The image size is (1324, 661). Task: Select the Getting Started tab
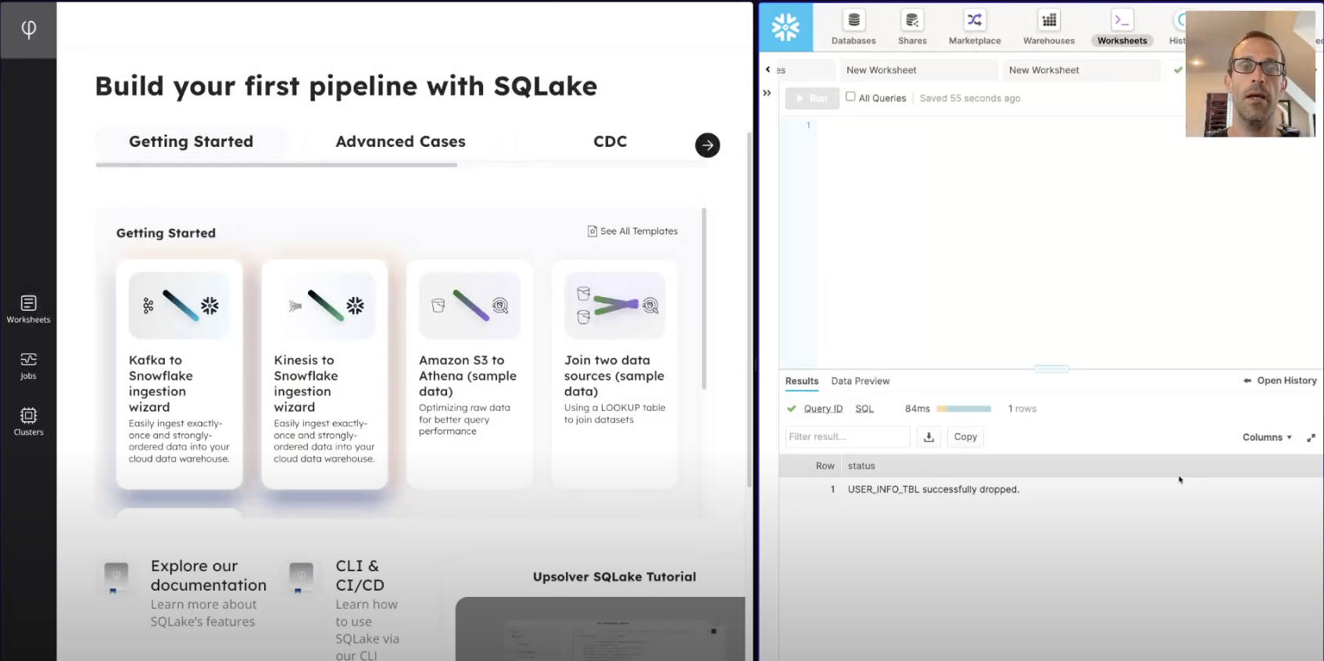point(191,141)
